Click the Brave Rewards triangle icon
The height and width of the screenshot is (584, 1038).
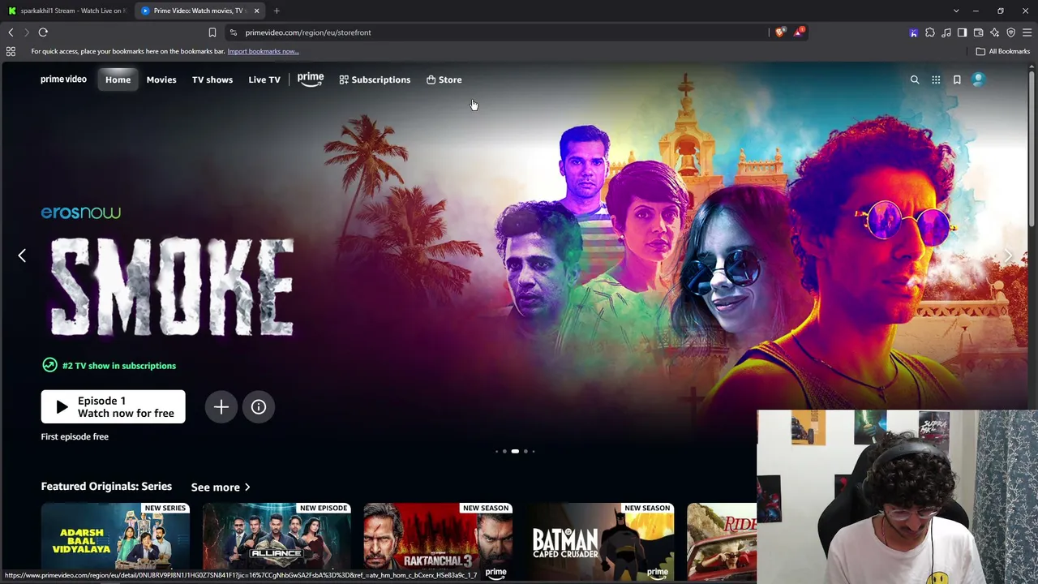(x=799, y=32)
